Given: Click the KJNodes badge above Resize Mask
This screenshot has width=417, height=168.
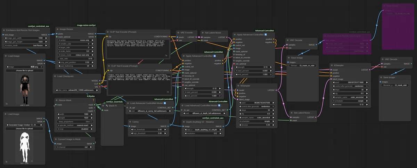Looking at the screenshot, I should pos(91,96).
